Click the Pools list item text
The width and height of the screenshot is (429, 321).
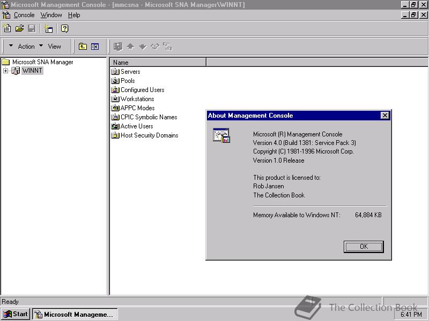[128, 81]
